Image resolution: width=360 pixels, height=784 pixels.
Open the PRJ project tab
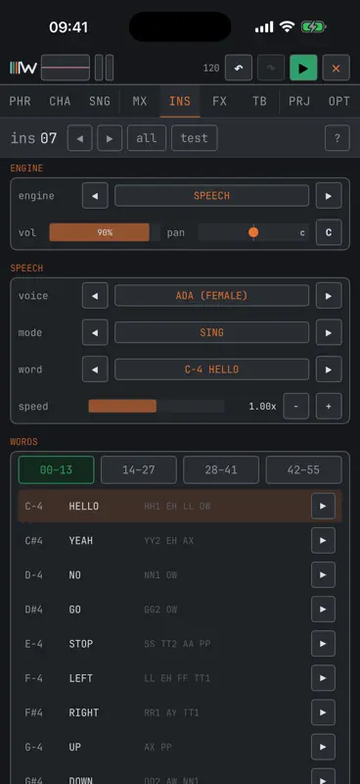[299, 101]
